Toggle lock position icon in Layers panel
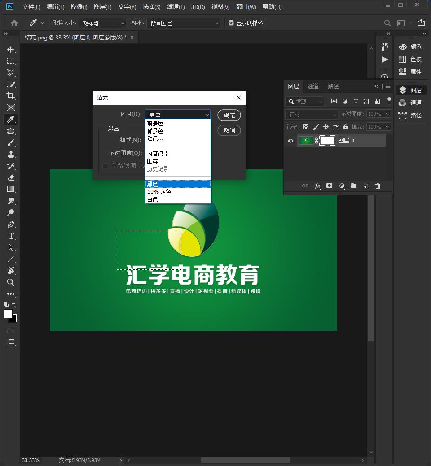The image size is (431, 466). 325,127
